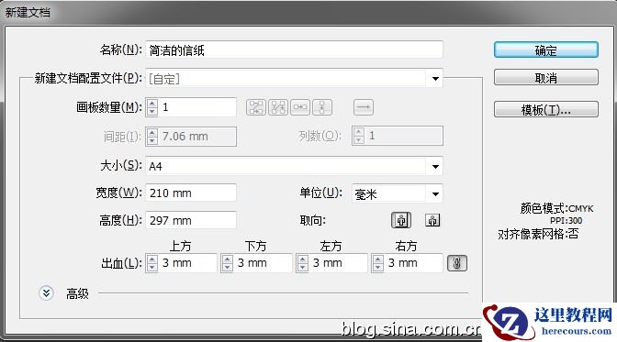The height and width of the screenshot is (342, 617).
Task: Select arrange by row artboard layout icon
Action: pyautogui.click(x=300, y=107)
